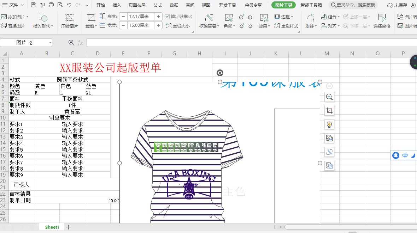Image resolution: width=417 pixels, height=233 pixels.
Task: Increase the picture height value
Action: (x=158, y=17)
